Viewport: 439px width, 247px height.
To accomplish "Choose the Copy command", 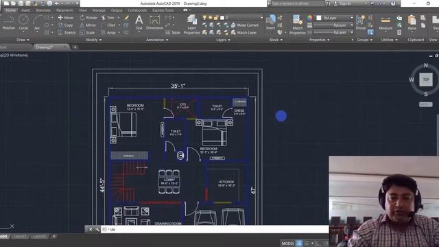I will tap(66, 25).
